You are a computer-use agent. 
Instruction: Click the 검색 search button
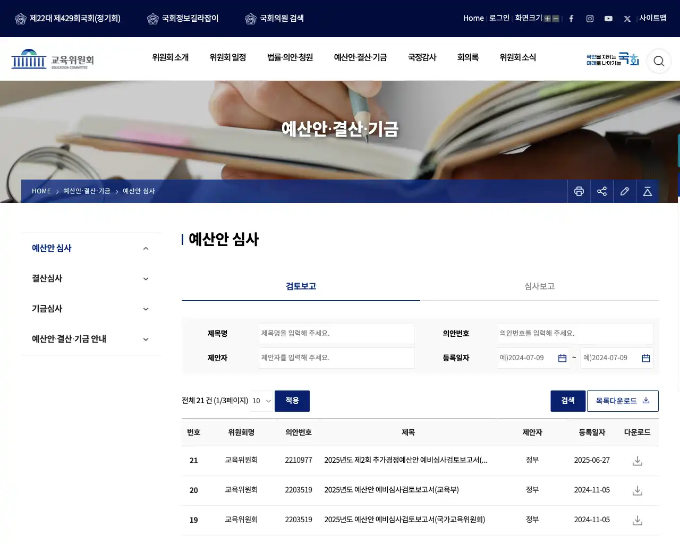click(568, 401)
